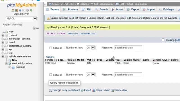180x101 pixels.
Task: Collapse all tree nodes icon
Action: point(34,28)
